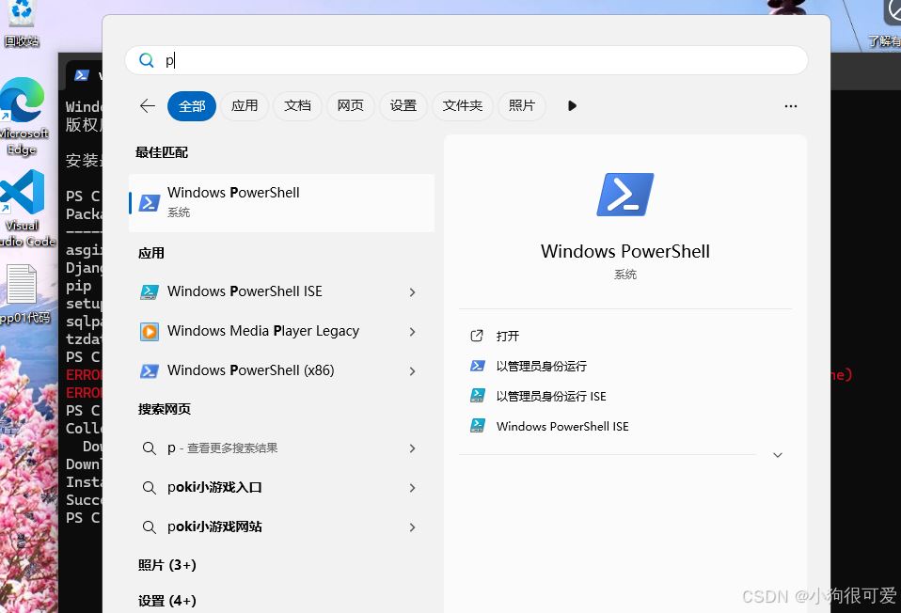Click the Windows PowerShell ISE result icon
The image size is (901, 613).
[150, 291]
